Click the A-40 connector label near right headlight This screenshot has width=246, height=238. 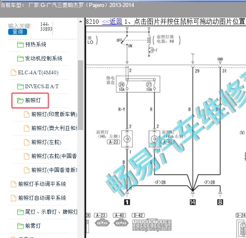(x=168, y=142)
